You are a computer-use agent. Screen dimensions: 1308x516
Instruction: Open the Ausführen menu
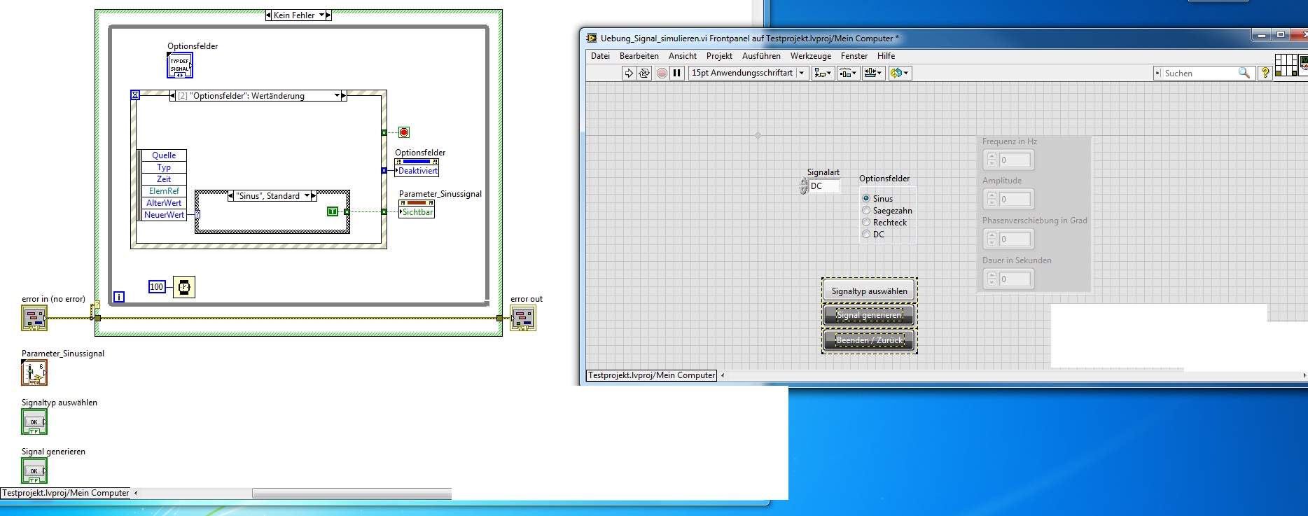[760, 56]
